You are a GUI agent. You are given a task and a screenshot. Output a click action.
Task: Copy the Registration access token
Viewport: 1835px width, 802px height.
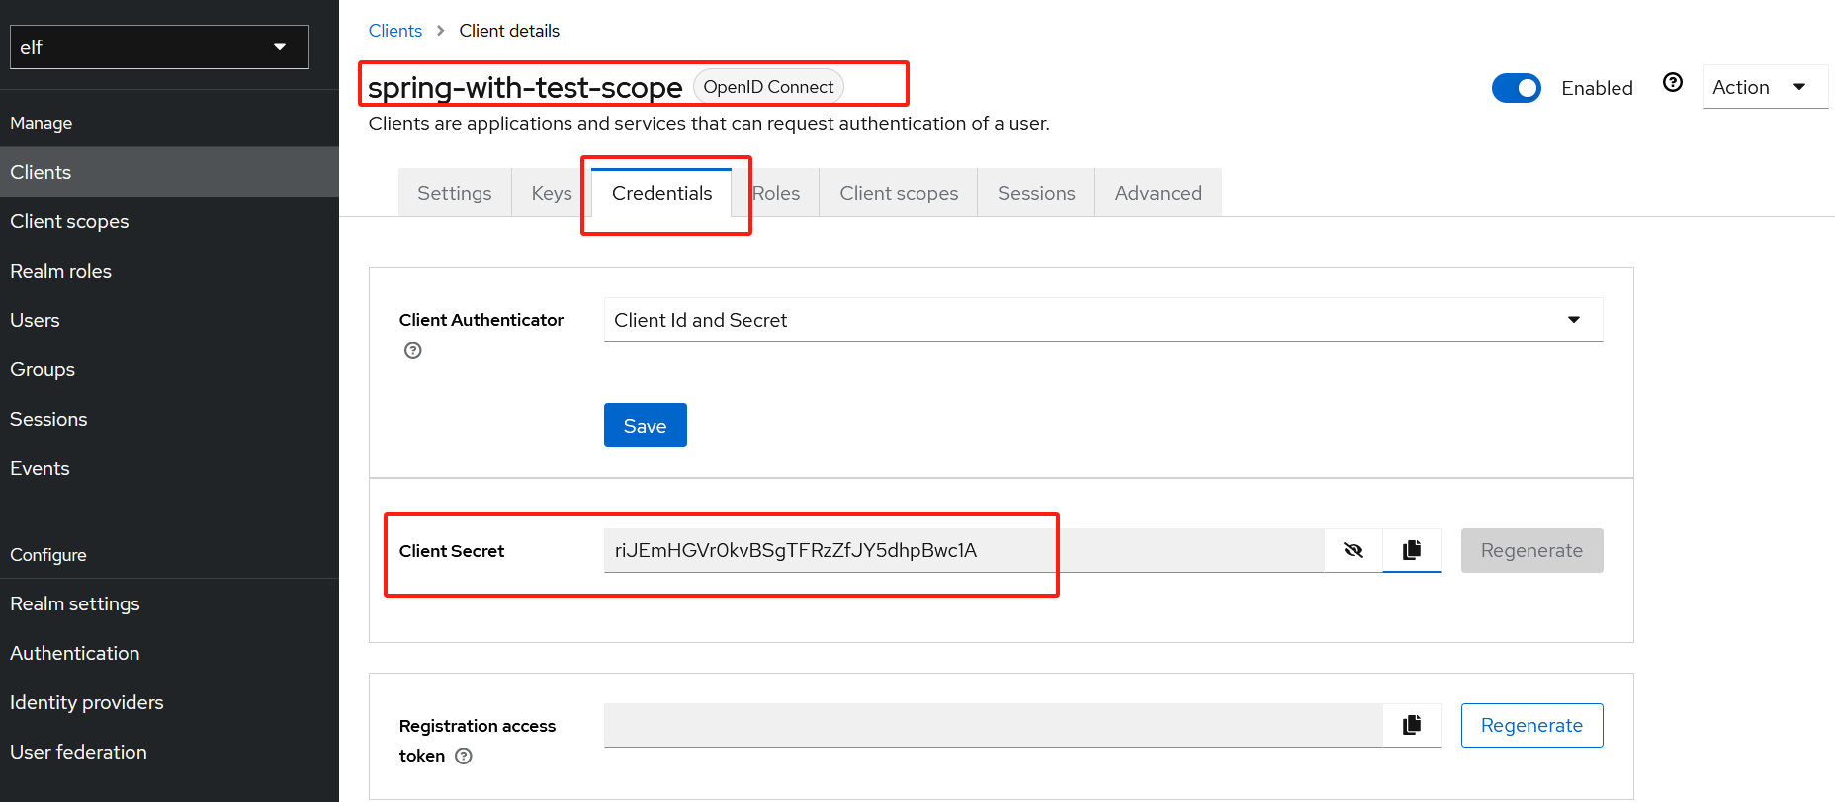1412,725
